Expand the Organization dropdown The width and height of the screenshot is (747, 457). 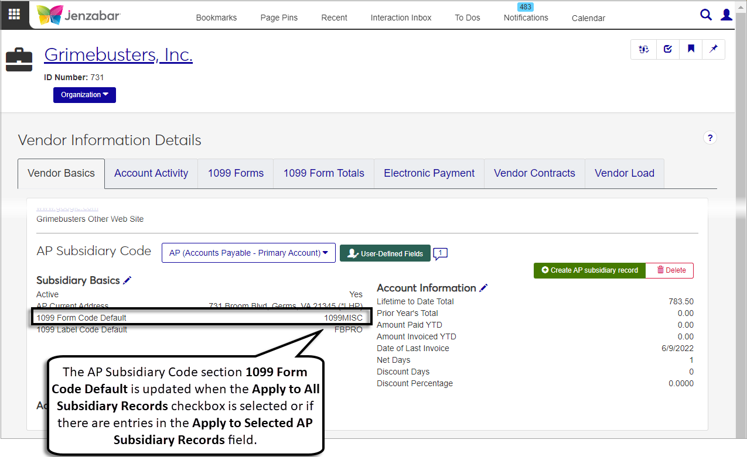(84, 95)
